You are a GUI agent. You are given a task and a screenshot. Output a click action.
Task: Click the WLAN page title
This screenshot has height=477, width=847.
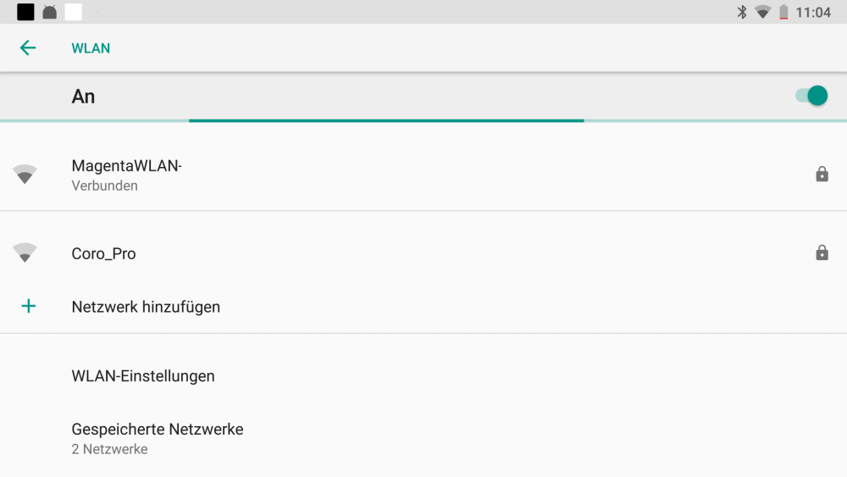[91, 47]
